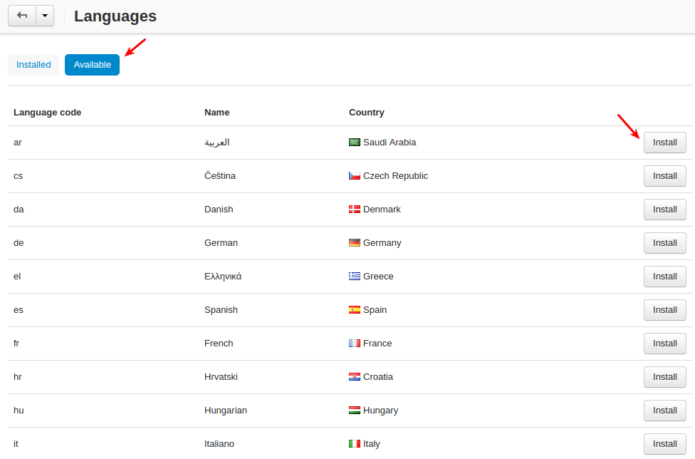Install the Italiano language
This screenshot has height=459, width=695.
coord(664,444)
